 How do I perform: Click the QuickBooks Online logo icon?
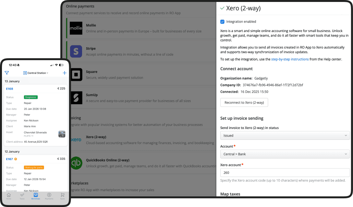click(x=77, y=163)
